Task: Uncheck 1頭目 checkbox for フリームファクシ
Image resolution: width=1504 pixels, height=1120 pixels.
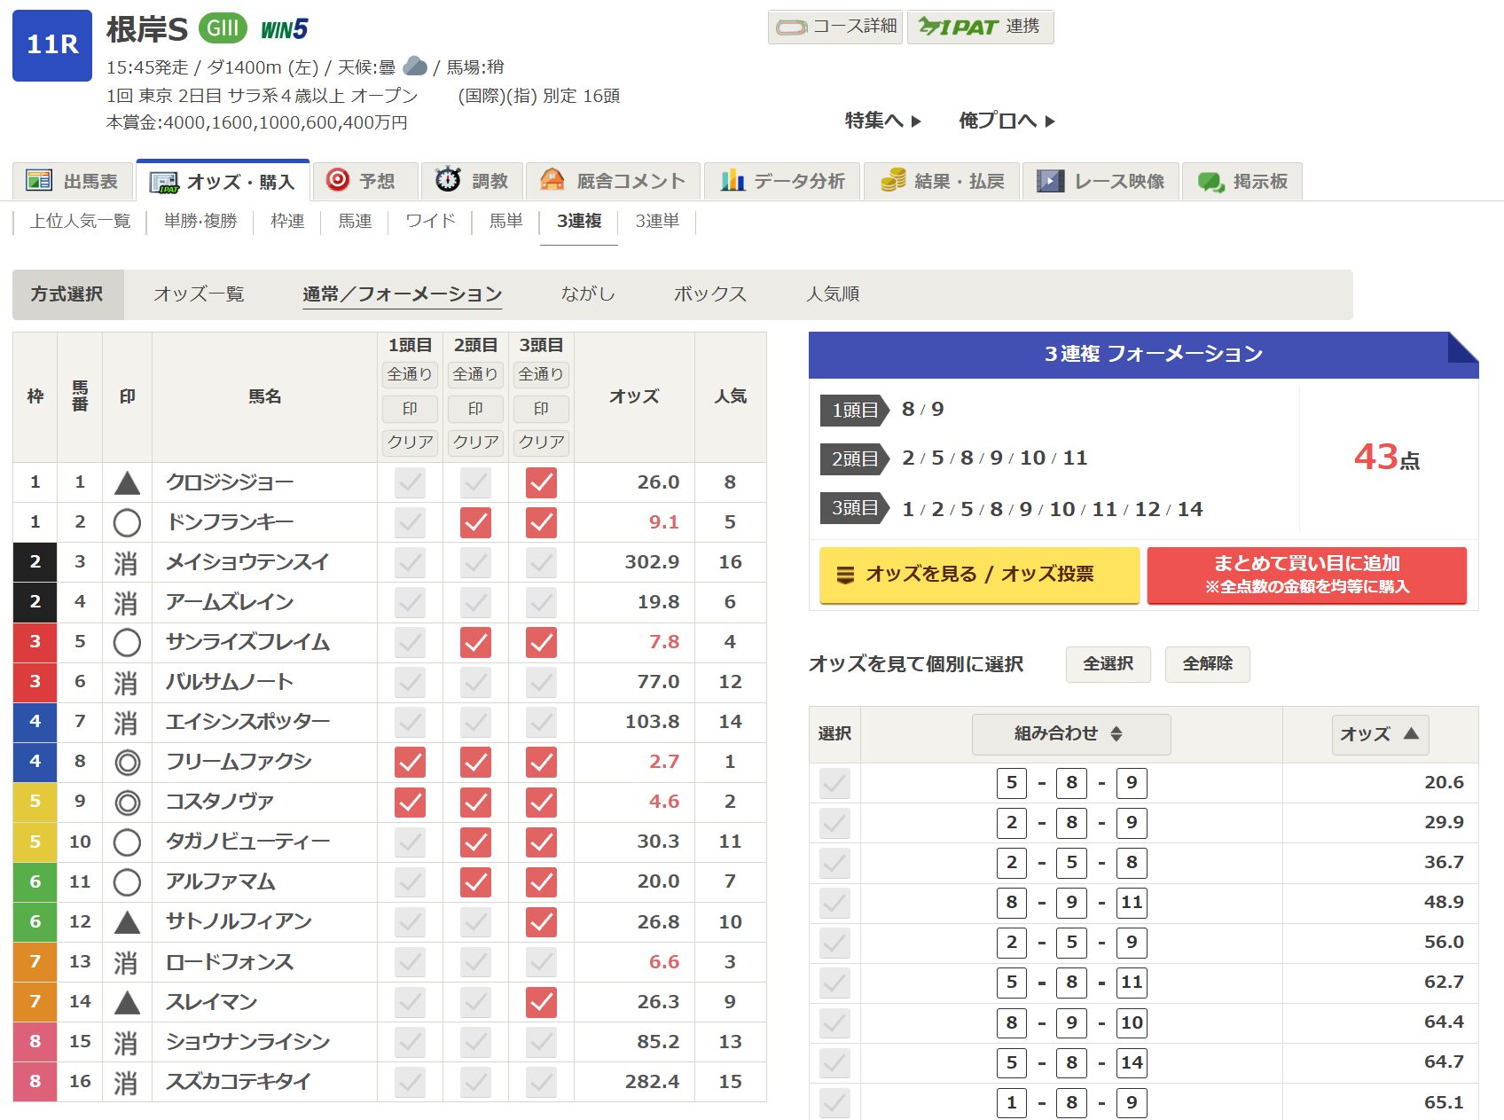Action: [x=410, y=762]
